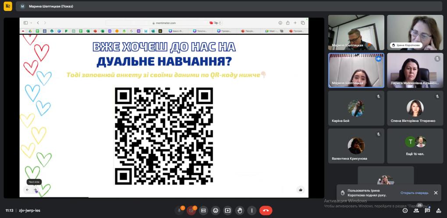This screenshot has height=218, width=447.
Task: Click the Каріна Бєй participant tile
Action: (x=356, y=108)
